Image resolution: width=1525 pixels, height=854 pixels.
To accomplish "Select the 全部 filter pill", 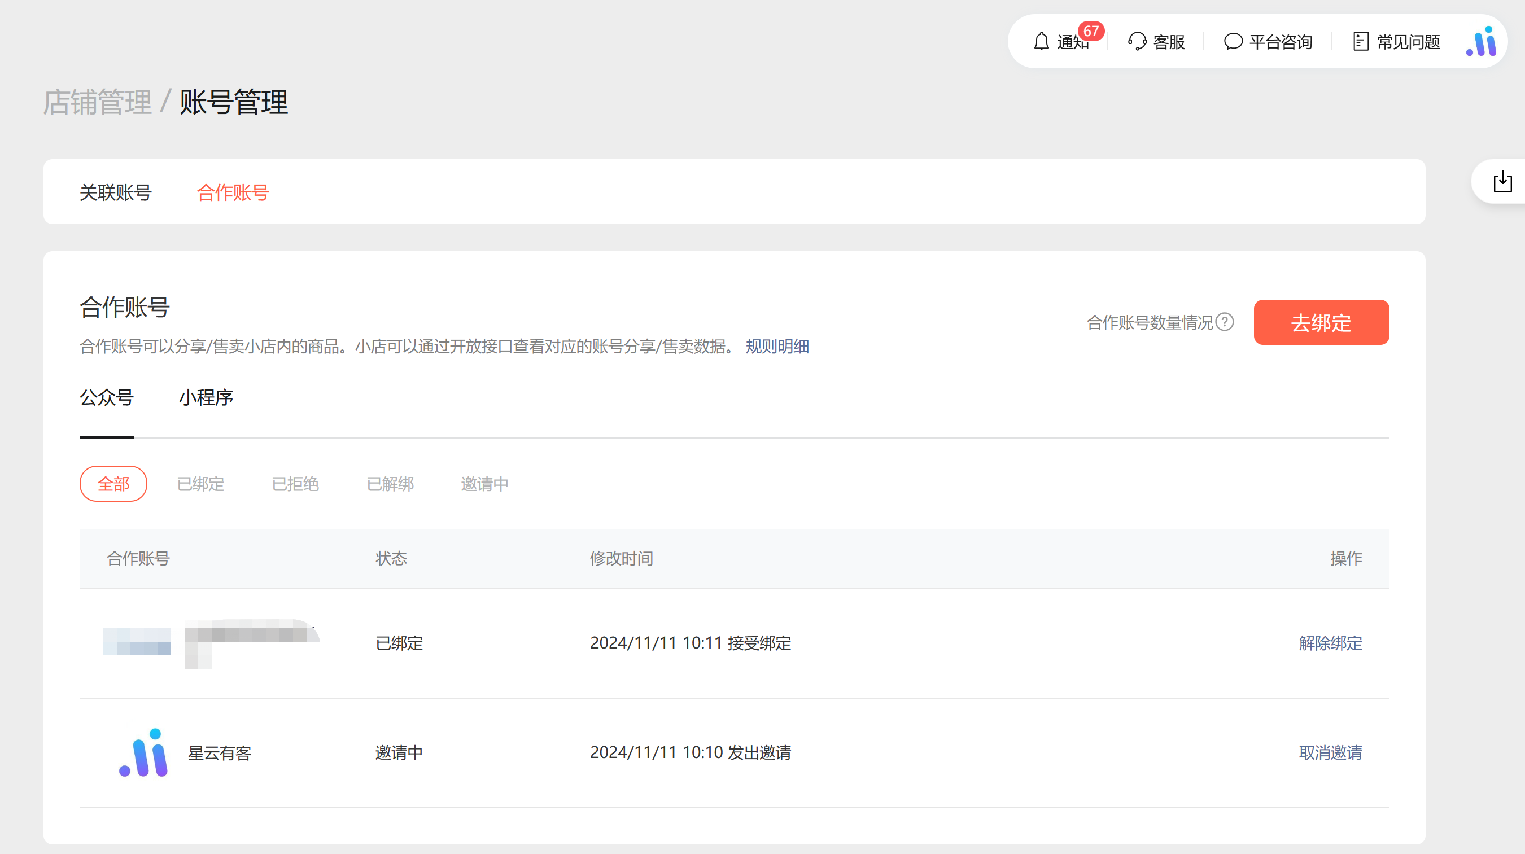I will [x=113, y=484].
